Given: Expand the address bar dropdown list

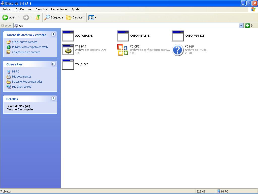Looking at the screenshot, I should [x=241, y=26].
